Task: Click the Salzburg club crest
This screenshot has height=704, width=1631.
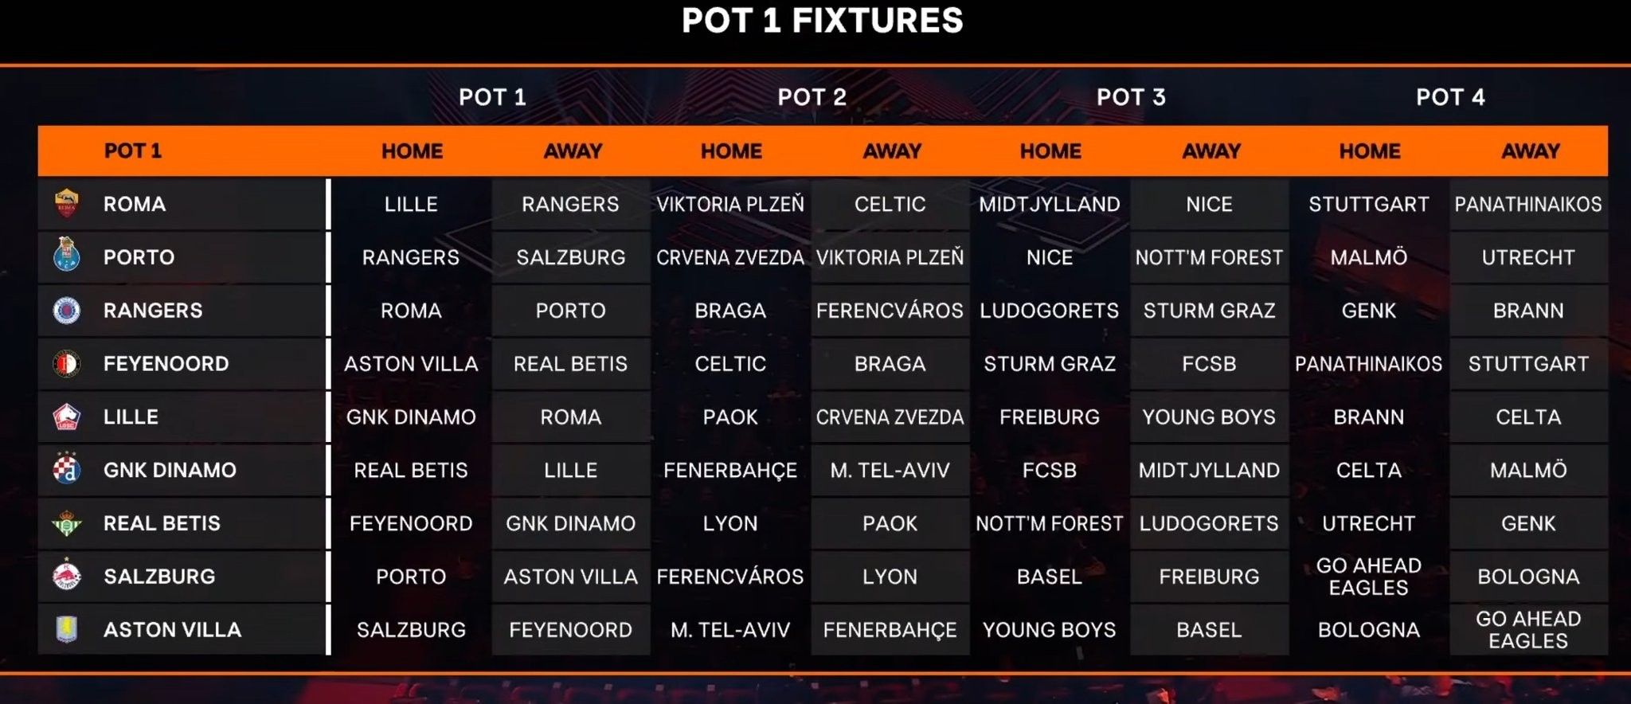Action: click(66, 575)
